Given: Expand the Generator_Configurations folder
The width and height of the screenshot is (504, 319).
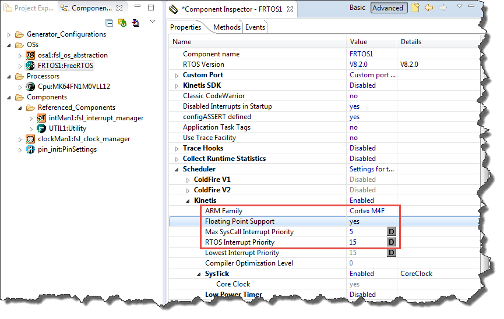Looking at the screenshot, I should point(9,34).
